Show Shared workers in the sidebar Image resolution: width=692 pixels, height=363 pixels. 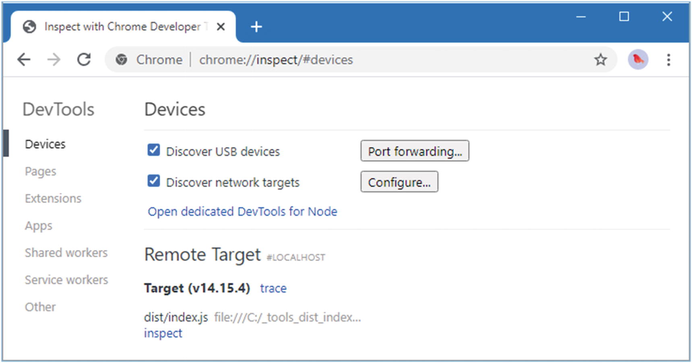pyautogui.click(x=66, y=253)
